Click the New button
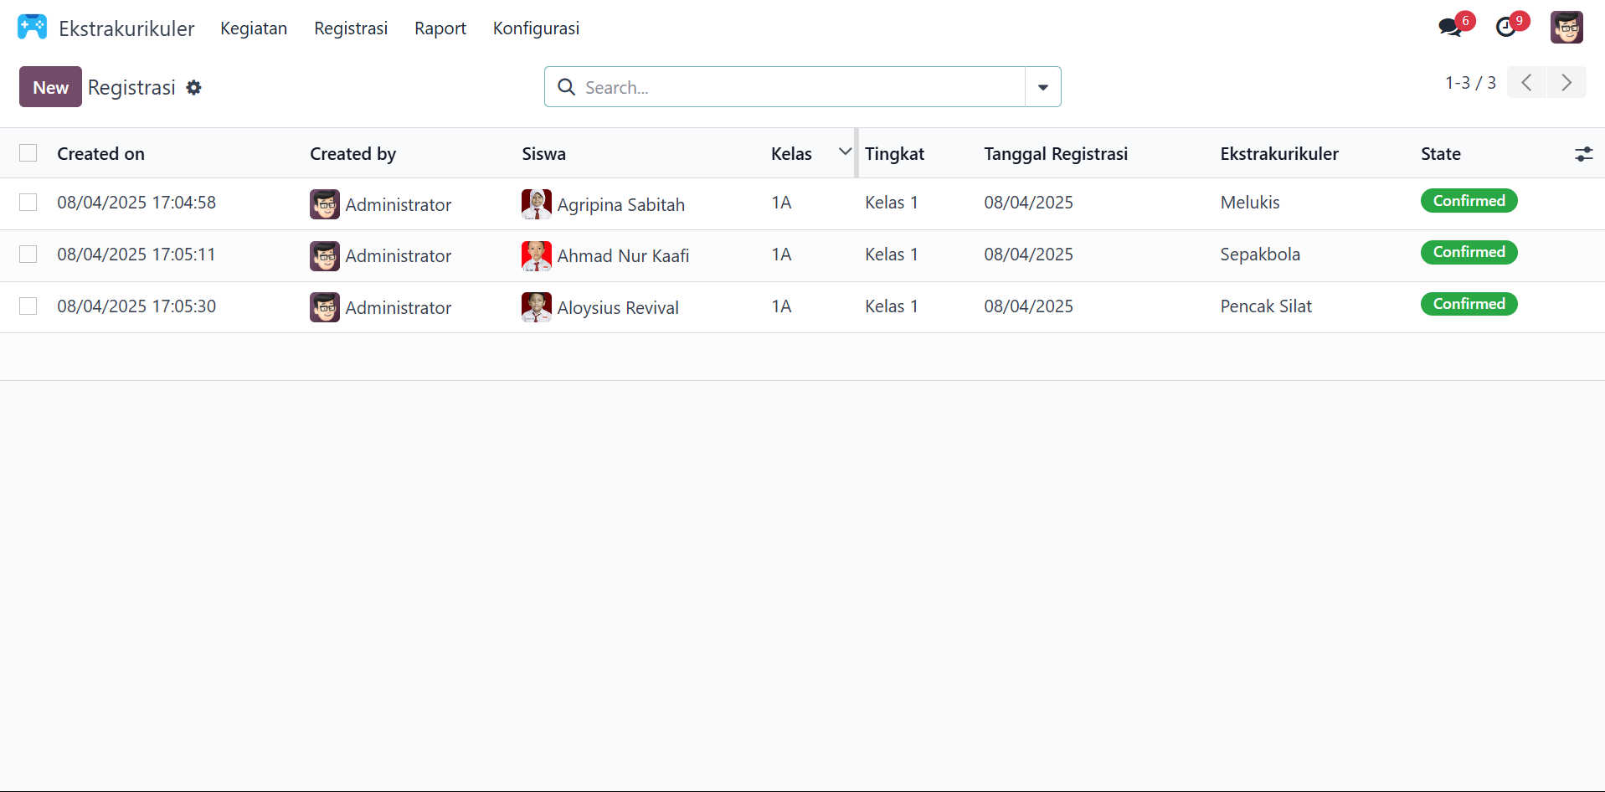The height and width of the screenshot is (792, 1605). click(50, 87)
